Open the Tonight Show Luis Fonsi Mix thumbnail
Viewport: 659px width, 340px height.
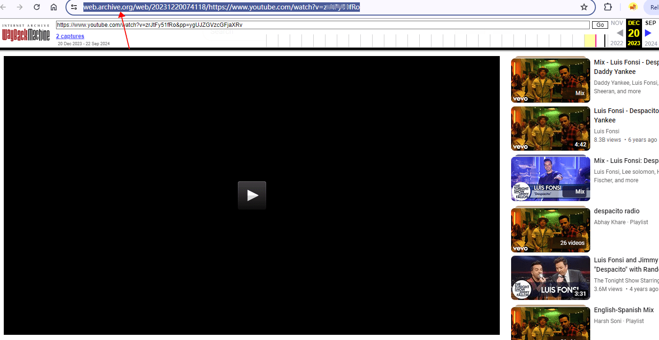(550, 179)
